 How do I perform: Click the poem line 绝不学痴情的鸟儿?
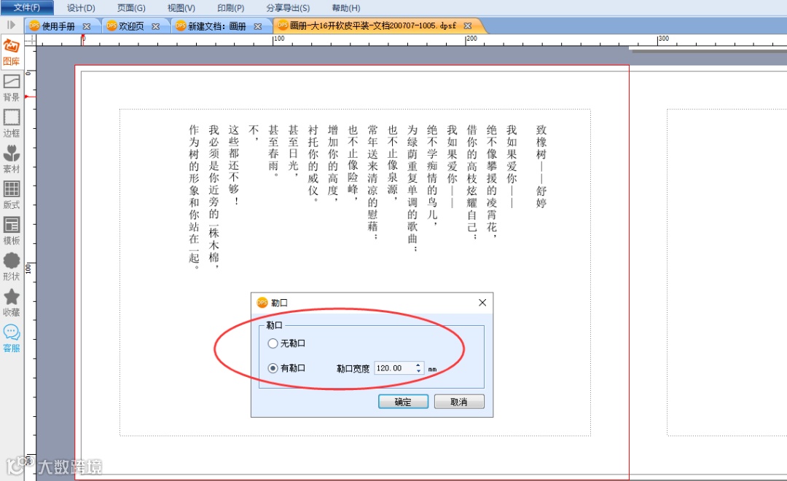(432, 175)
